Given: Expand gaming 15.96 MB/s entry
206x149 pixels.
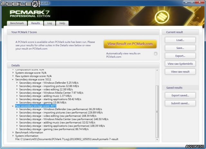Looking at the screenshot, I should coord(17,102).
